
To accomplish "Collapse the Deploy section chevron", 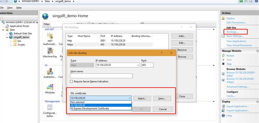I will (x=257, y=101).
